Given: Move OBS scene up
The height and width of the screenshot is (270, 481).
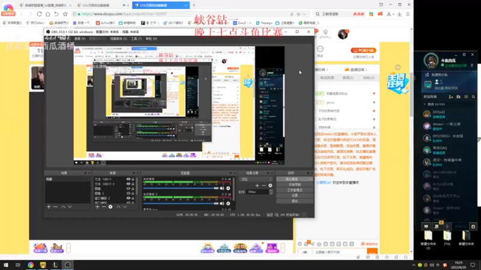Looking at the screenshot, I should point(63,207).
